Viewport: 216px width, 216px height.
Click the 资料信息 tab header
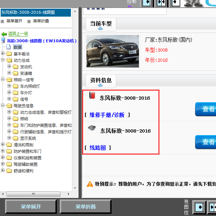point(101,81)
